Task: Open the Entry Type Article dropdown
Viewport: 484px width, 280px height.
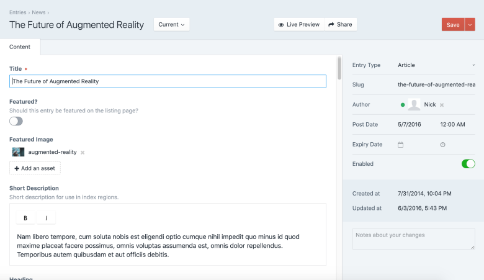Action: [436, 65]
